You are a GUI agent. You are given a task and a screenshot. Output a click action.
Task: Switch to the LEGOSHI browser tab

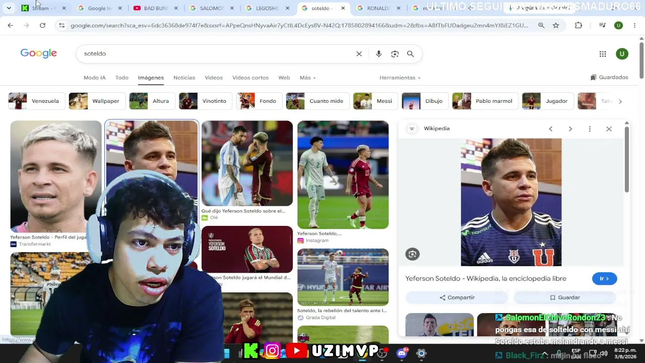268,8
